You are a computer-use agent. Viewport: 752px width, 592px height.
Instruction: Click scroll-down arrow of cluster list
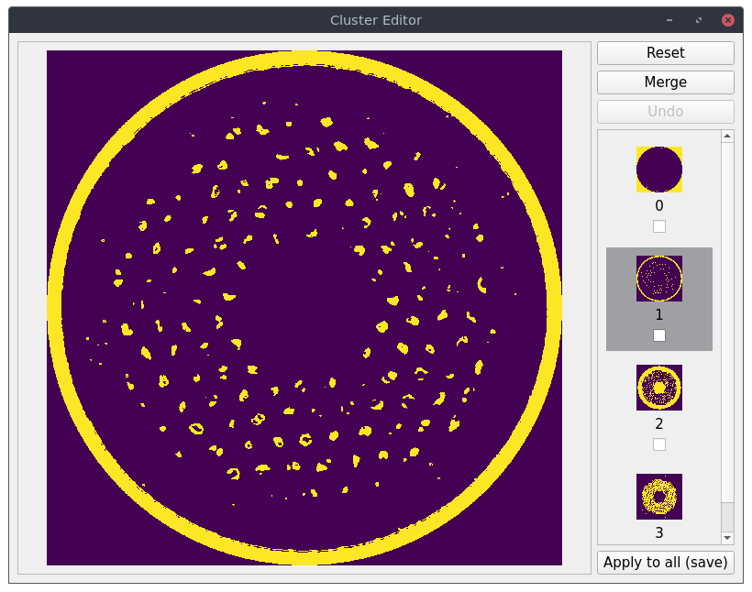pyautogui.click(x=727, y=538)
